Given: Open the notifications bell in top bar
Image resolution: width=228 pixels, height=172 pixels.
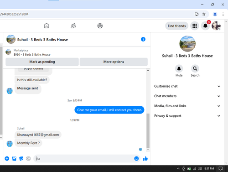Looking at the screenshot, I should [205, 26].
